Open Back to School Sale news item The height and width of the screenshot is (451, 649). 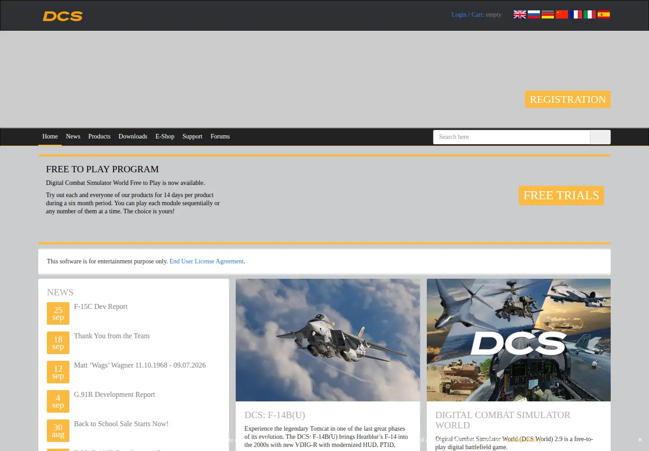point(121,424)
